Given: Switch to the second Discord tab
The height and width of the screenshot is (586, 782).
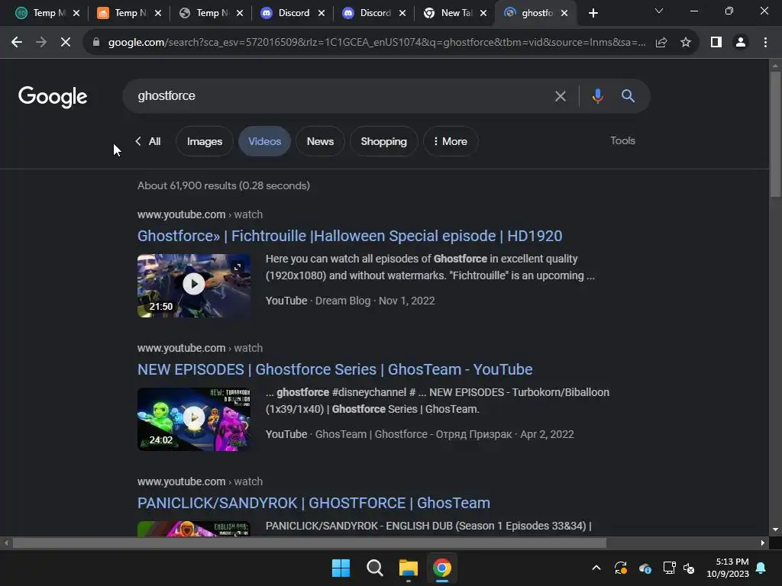Looking at the screenshot, I should click(374, 13).
